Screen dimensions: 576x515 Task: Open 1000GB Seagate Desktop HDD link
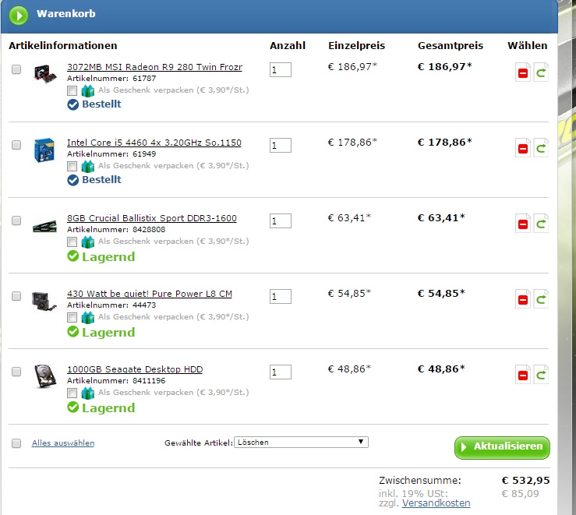click(135, 369)
